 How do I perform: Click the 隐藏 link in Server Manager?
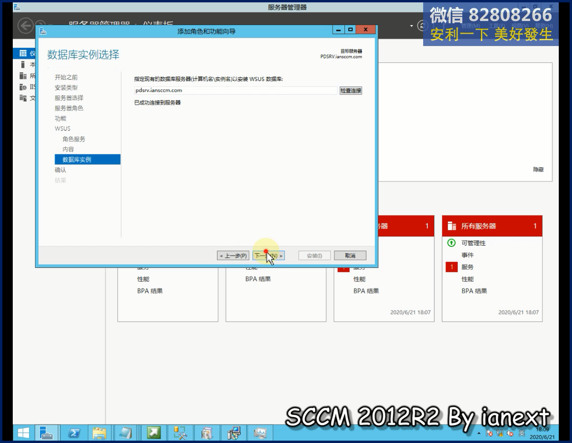pyautogui.click(x=538, y=170)
